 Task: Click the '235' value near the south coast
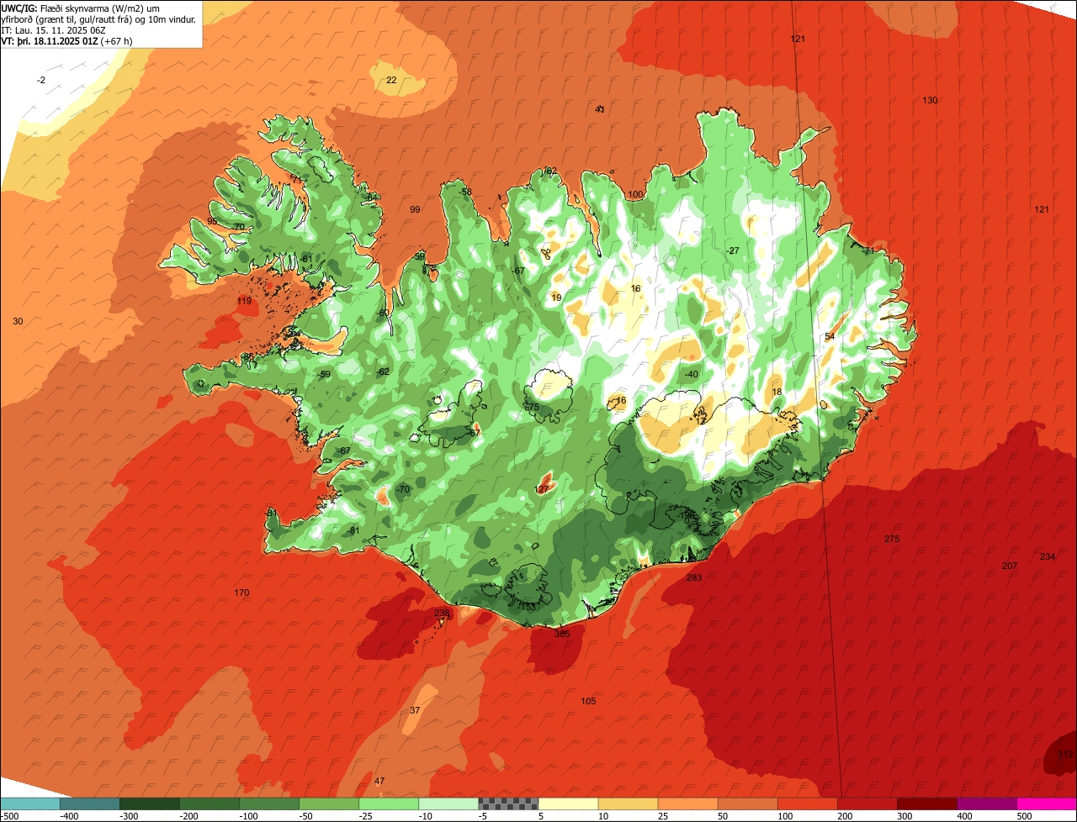point(442,613)
